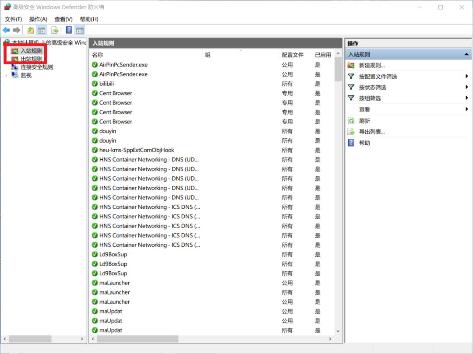This screenshot has width=473, height=354.
Task: Open the 操作(A) menu
Action: point(38,19)
